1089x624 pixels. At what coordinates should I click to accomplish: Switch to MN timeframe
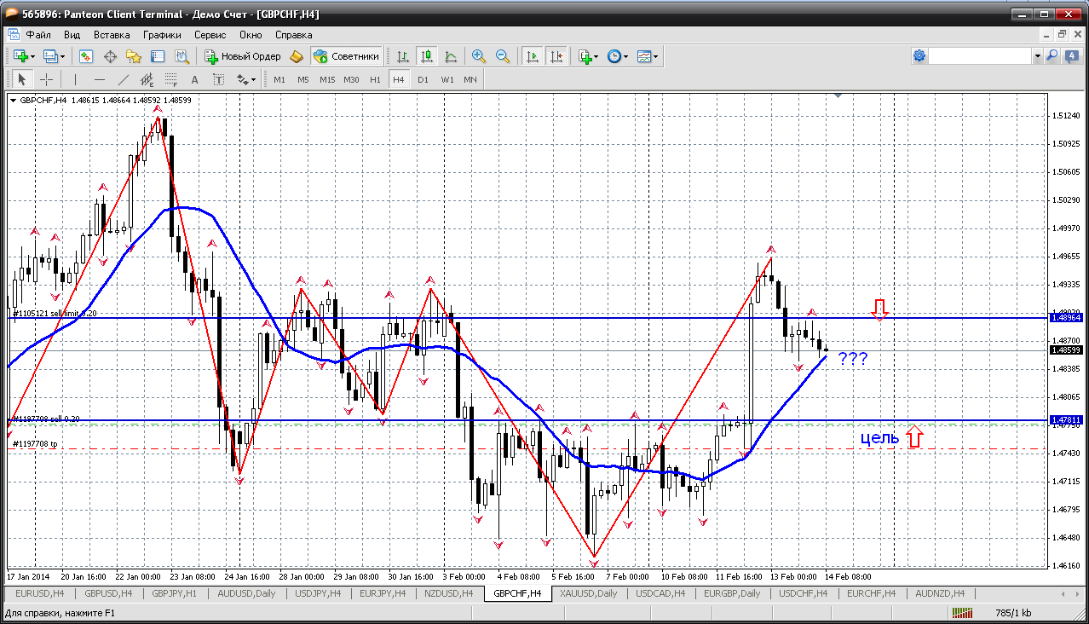coord(470,79)
